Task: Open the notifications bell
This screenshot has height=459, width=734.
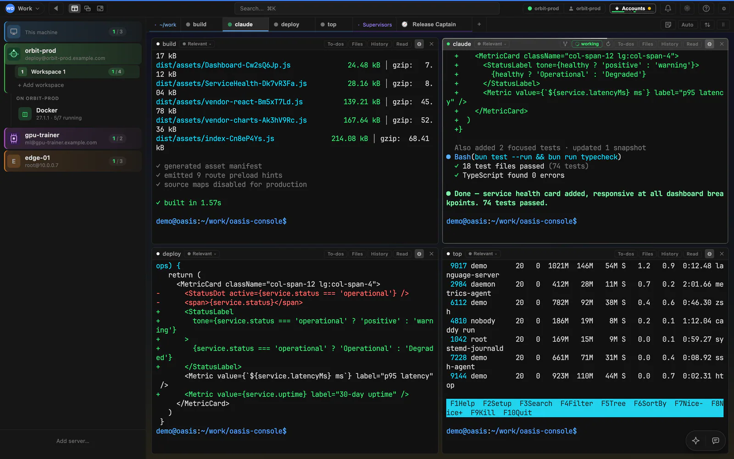Action: point(668,8)
